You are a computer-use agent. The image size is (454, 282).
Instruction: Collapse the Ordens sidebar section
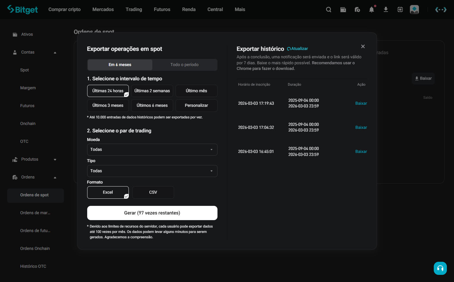55,178
